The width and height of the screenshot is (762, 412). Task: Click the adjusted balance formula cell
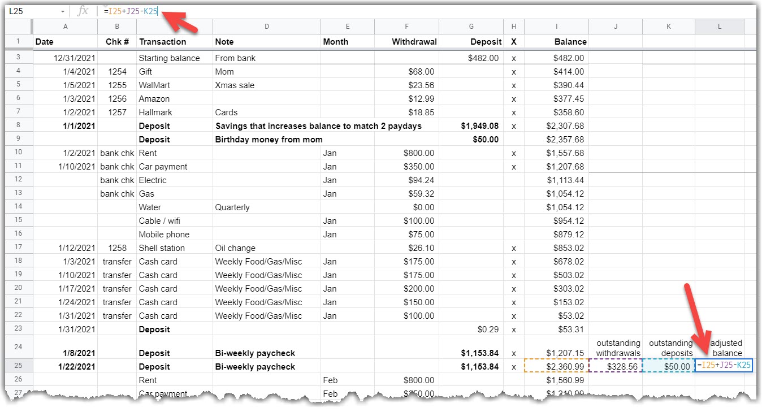pyautogui.click(x=724, y=366)
